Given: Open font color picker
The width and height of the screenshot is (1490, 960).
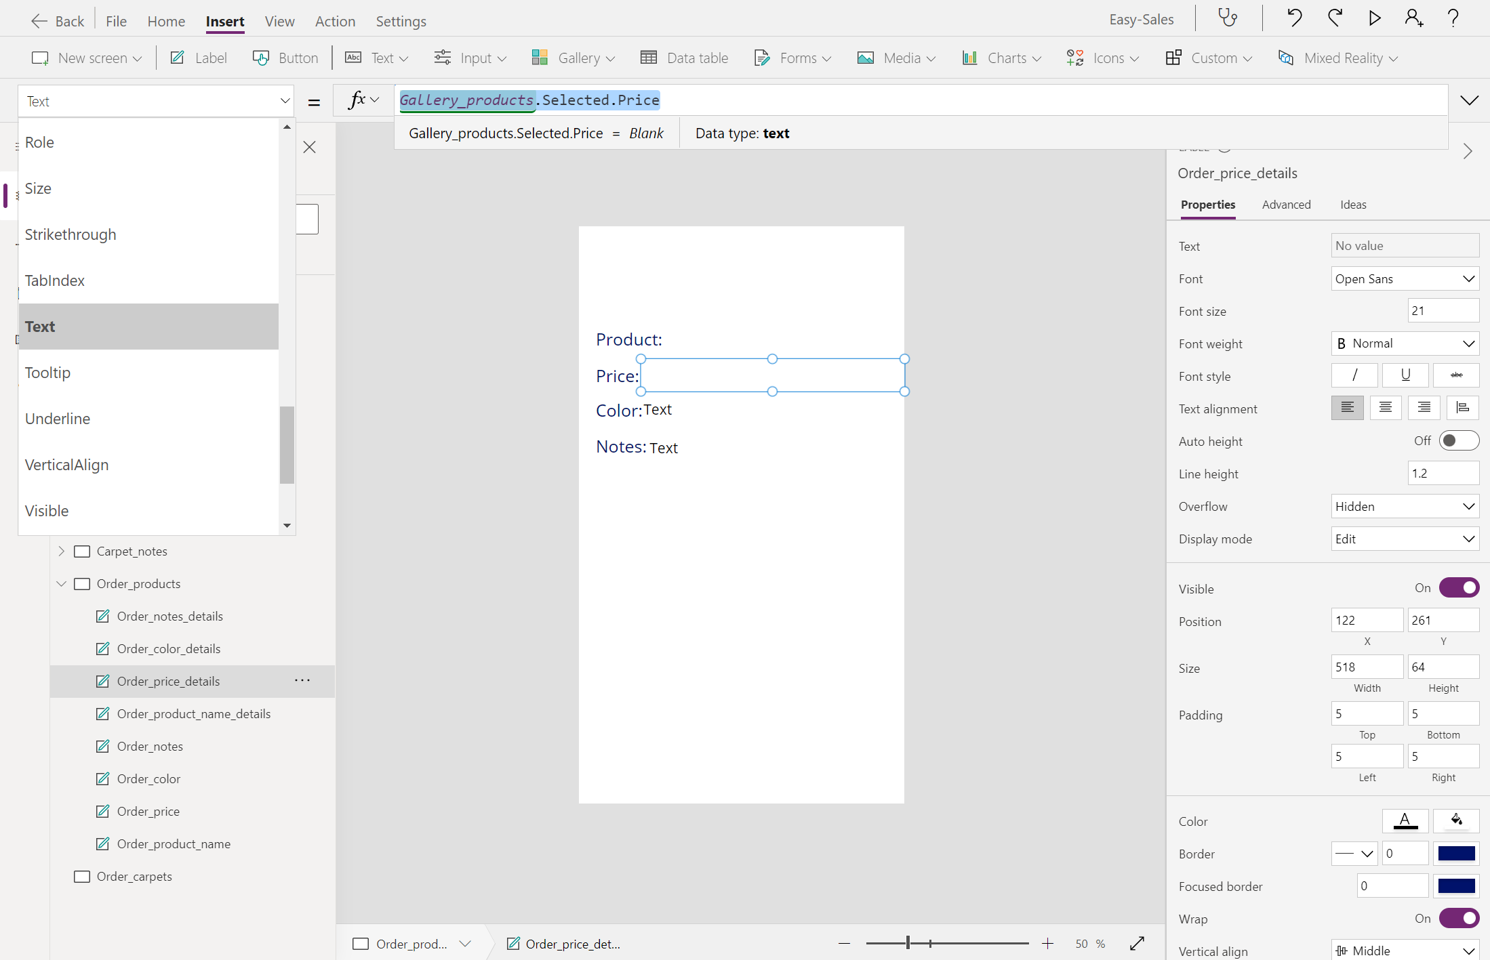Looking at the screenshot, I should [1405, 821].
